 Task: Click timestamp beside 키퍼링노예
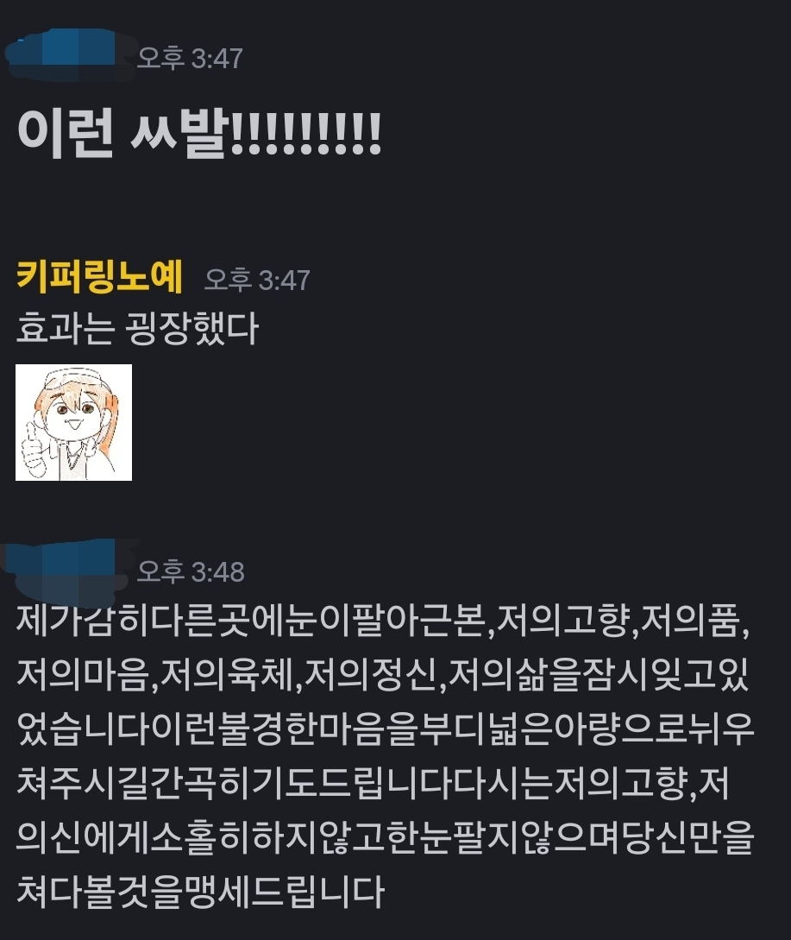pyautogui.click(x=257, y=280)
